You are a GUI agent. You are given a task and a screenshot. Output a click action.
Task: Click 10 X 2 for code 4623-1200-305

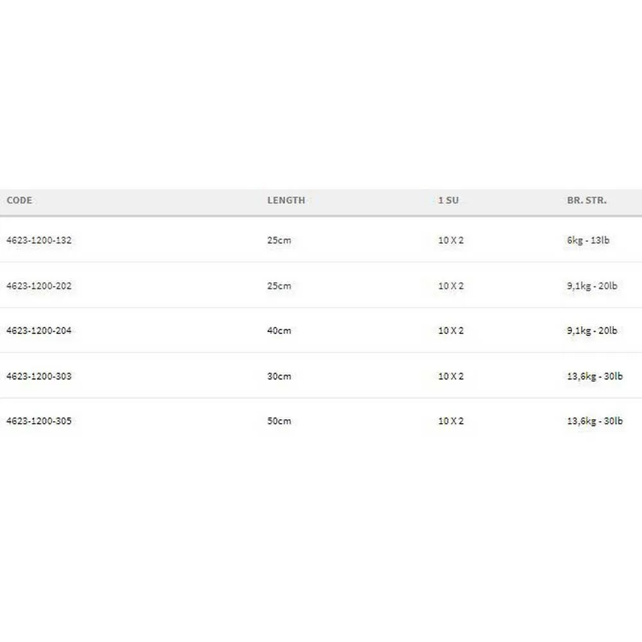click(451, 421)
